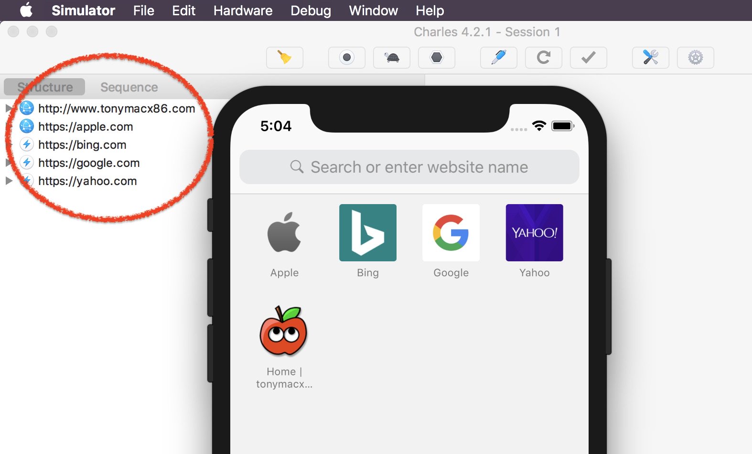Open the Help menu

430,10
